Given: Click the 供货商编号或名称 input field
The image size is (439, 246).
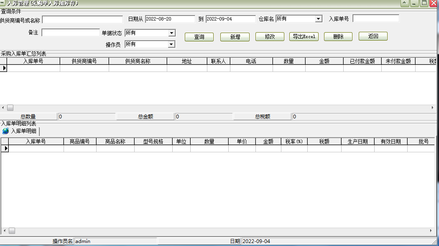Looking at the screenshot, I should pyautogui.click(x=82, y=19).
